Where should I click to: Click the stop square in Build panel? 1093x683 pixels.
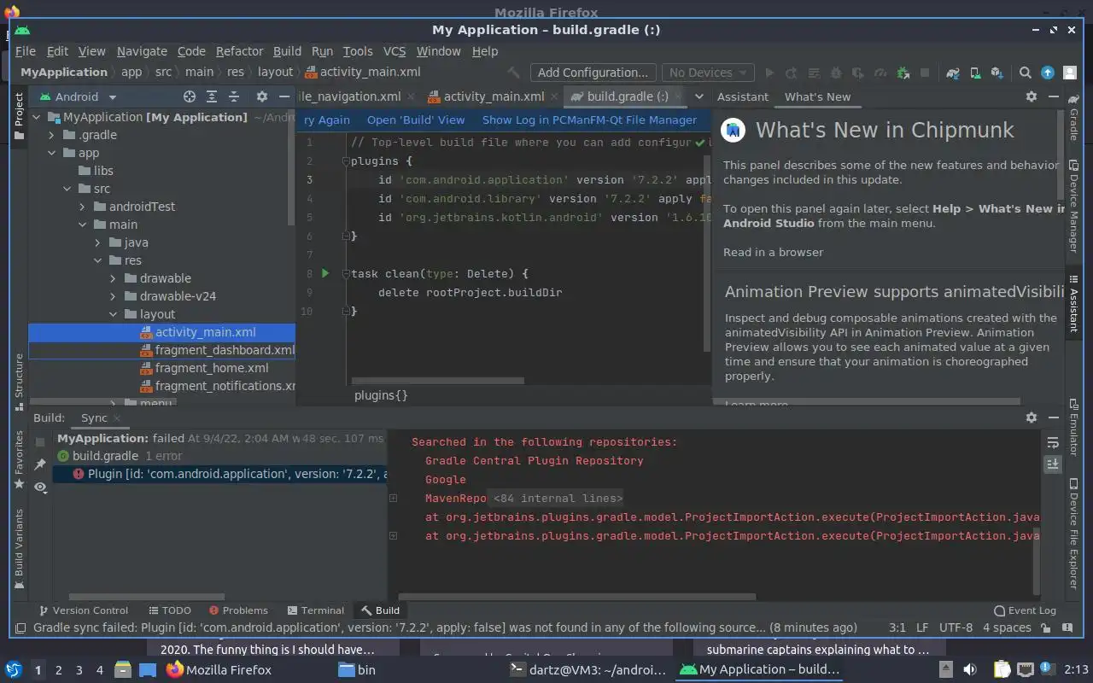pos(40,442)
